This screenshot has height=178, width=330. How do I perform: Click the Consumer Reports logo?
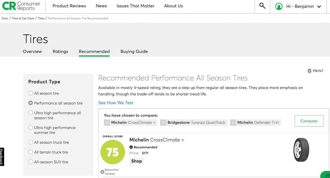coord(21,6)
